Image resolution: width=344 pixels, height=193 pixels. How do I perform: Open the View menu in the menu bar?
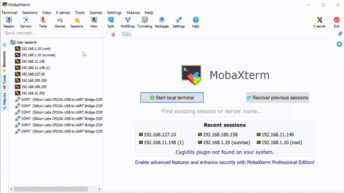[47, 12]
